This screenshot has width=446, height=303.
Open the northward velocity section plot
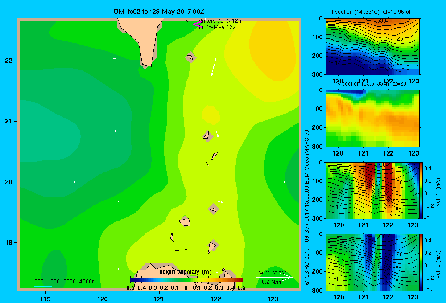[x=372, y=190]
